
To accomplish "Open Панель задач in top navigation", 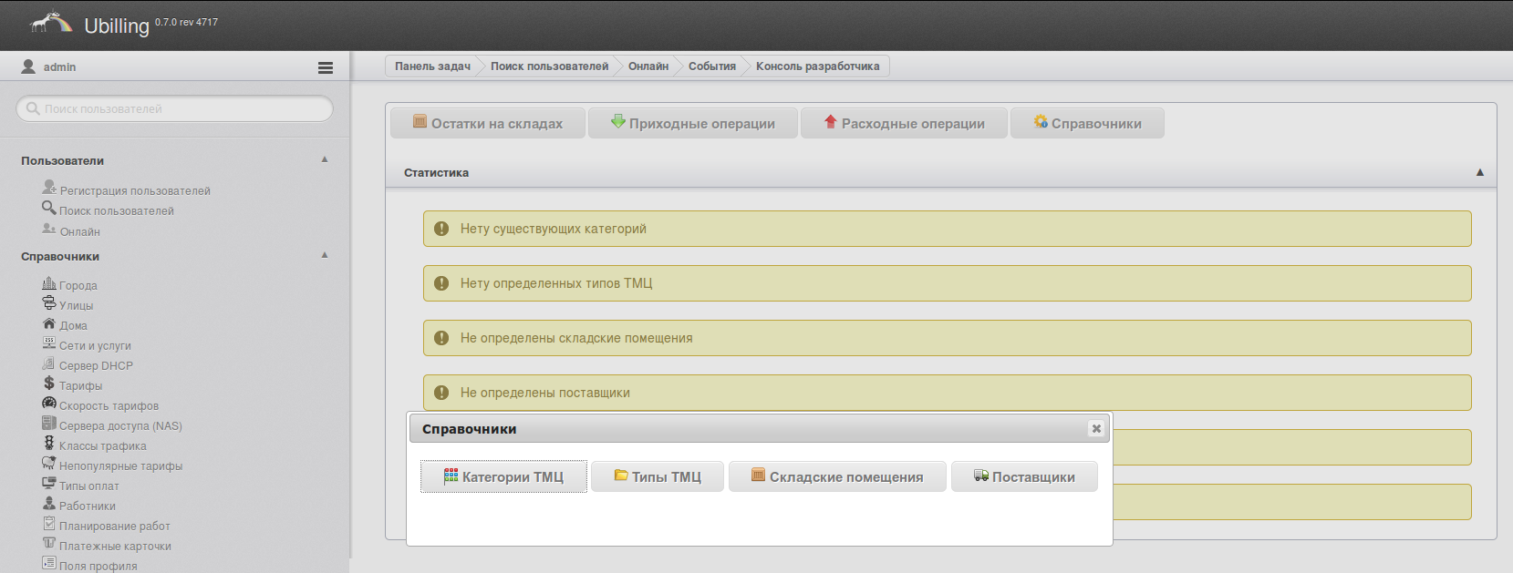I will (x=432, y=67).
